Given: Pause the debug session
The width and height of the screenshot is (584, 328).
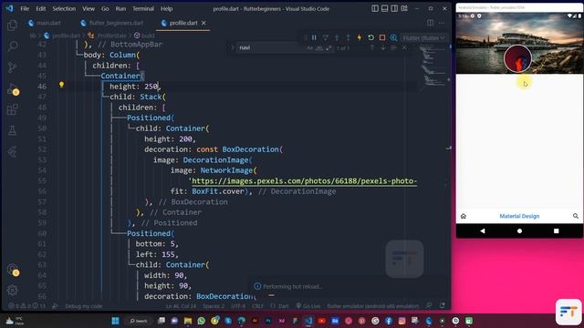Looking at the screenshot, I should pos(314,37).
